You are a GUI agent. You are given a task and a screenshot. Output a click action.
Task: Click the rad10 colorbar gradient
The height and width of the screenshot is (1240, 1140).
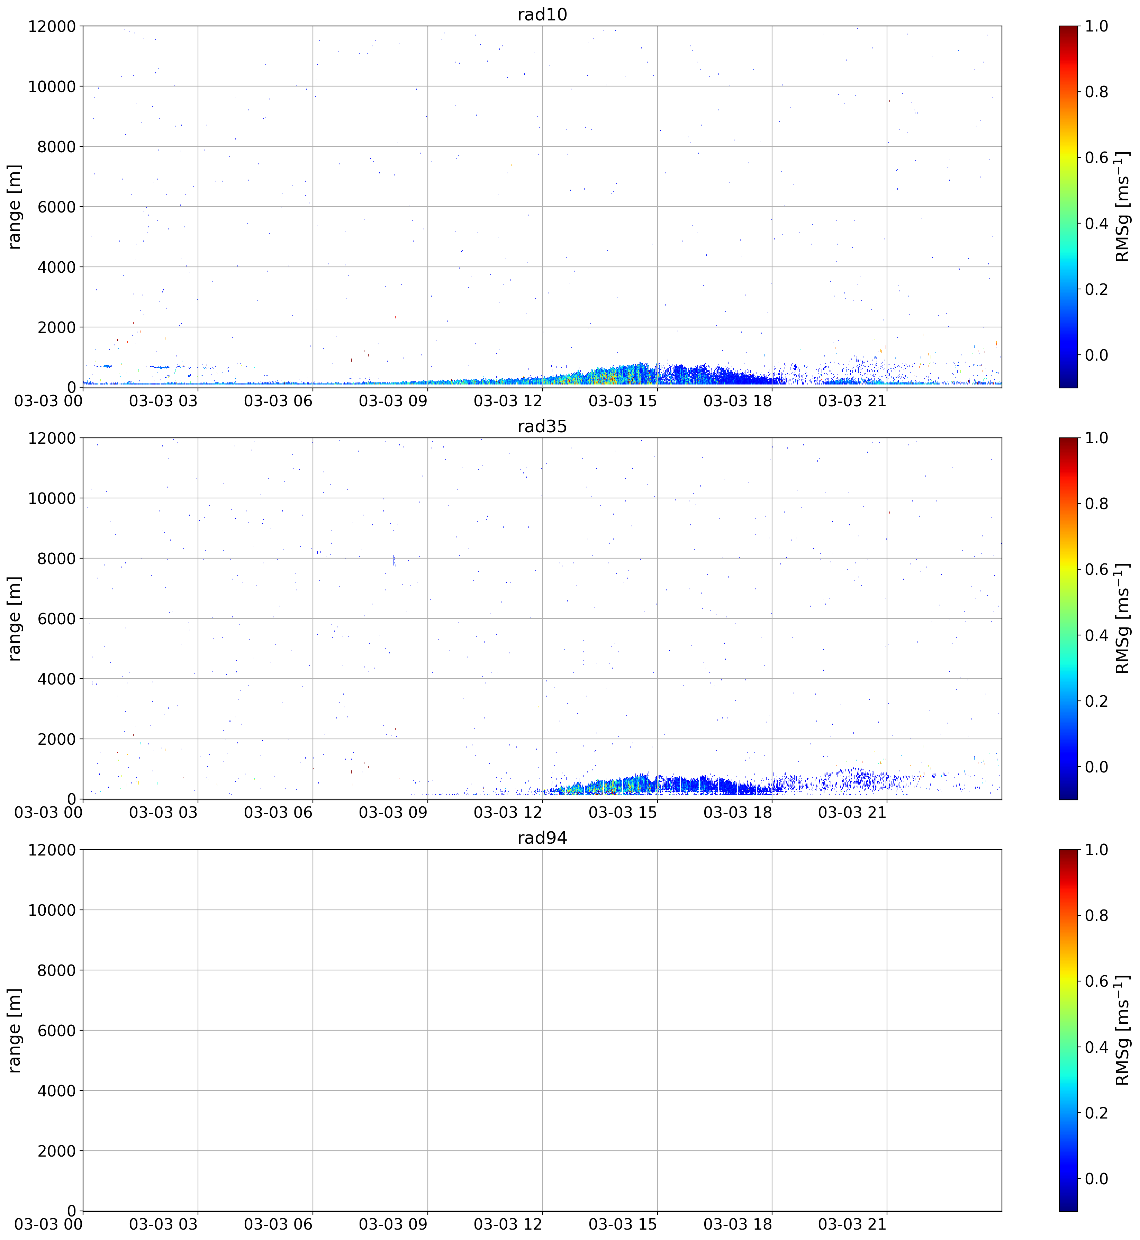(x=1068, y=207)
